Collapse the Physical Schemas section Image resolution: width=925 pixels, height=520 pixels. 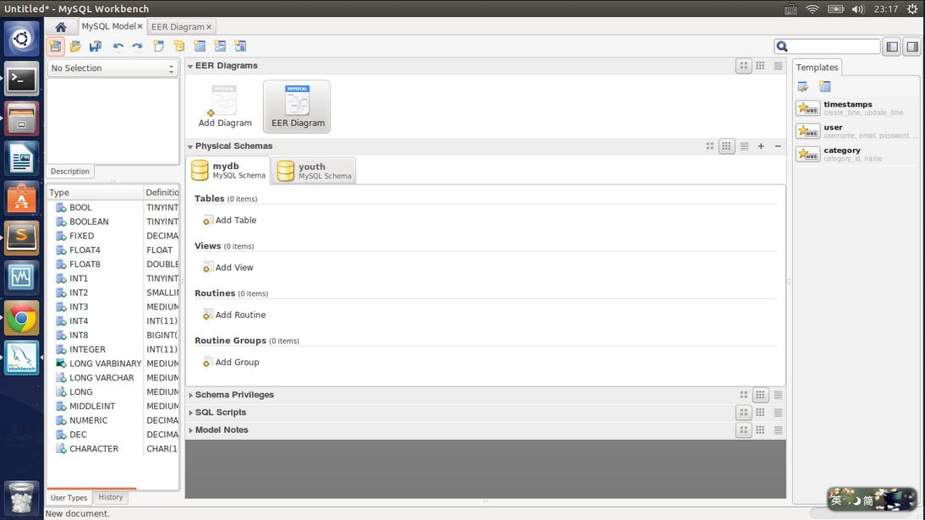pos(190,146)
